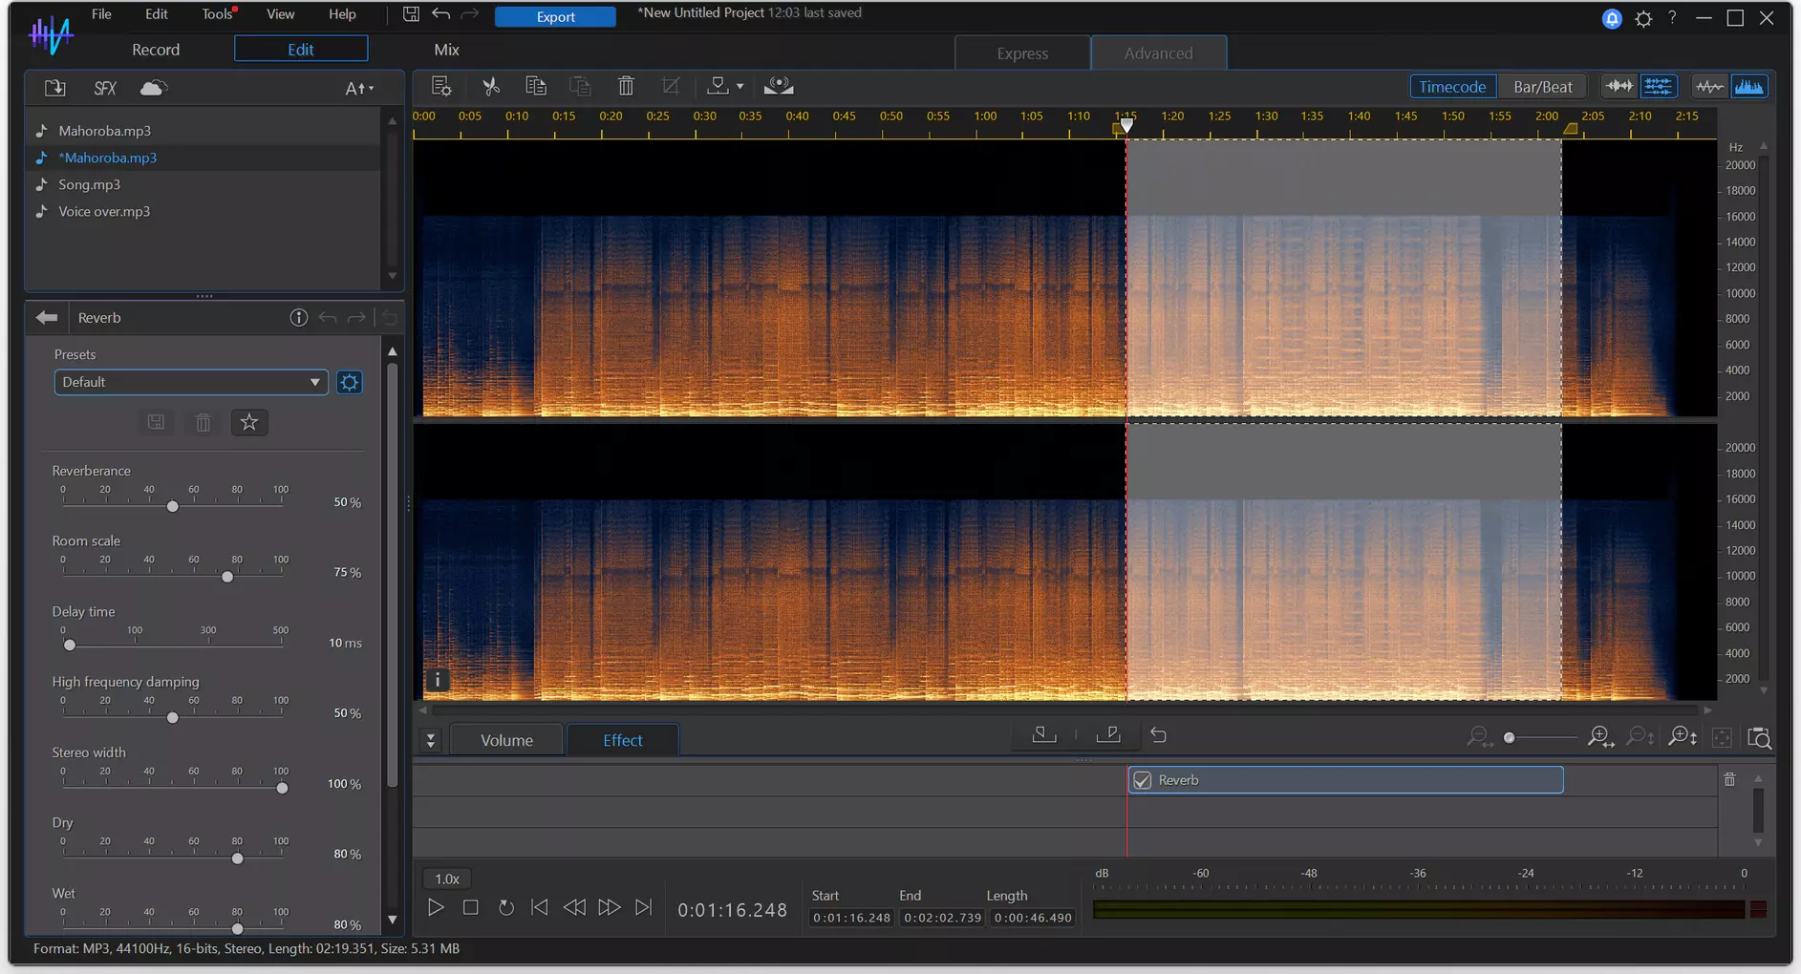Select Voice over.mp3 in the media list
Image resolution: width=1801 pixels, height=974 pixels.
(104, 211)
